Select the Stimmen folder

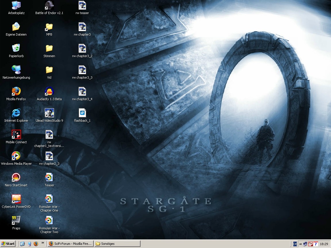[x=49, y=49]
